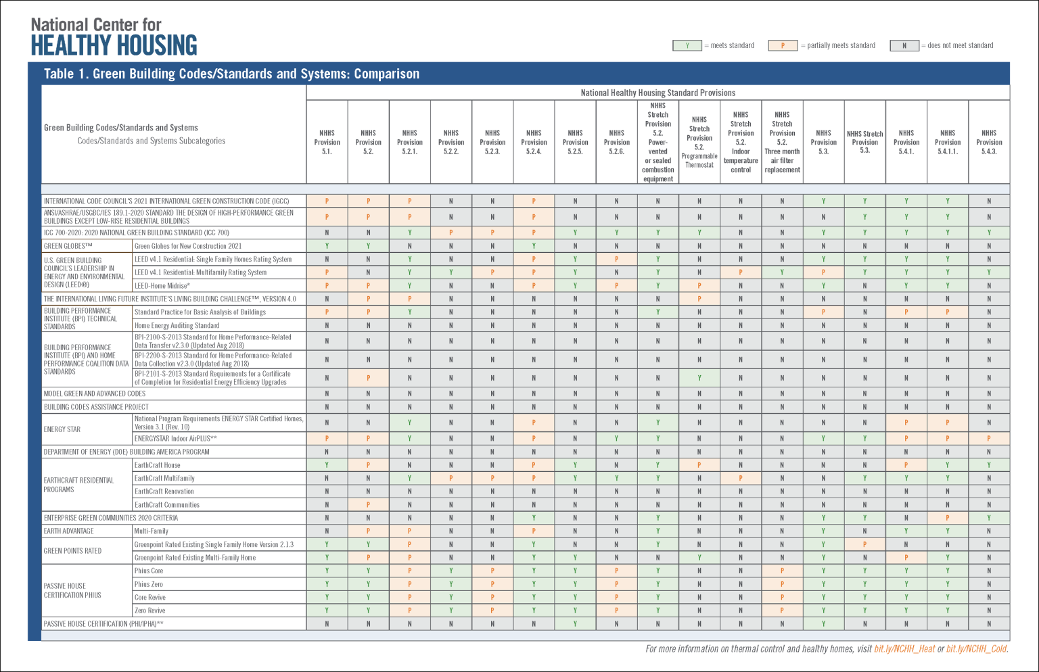Click the gray N 'does not meet standard' swatch
Screen dimensions: 1039x672
point(904,45)
